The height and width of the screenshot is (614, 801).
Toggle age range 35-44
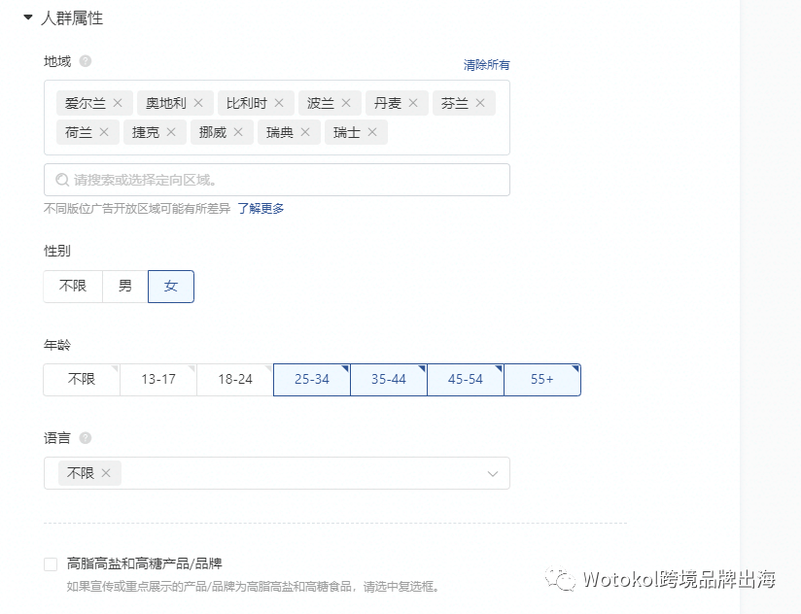(x=388, y=380)
